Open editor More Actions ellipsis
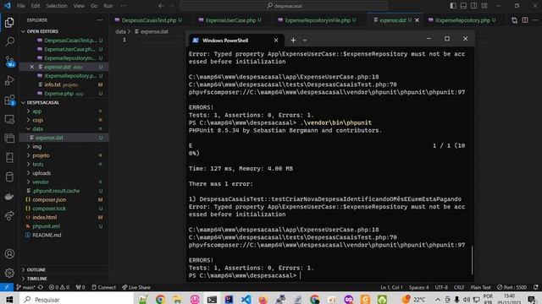 pyautogui.click(x=535, y=20)
